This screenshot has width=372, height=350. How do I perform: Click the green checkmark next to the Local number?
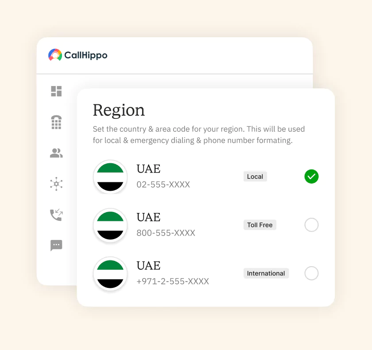311,177
